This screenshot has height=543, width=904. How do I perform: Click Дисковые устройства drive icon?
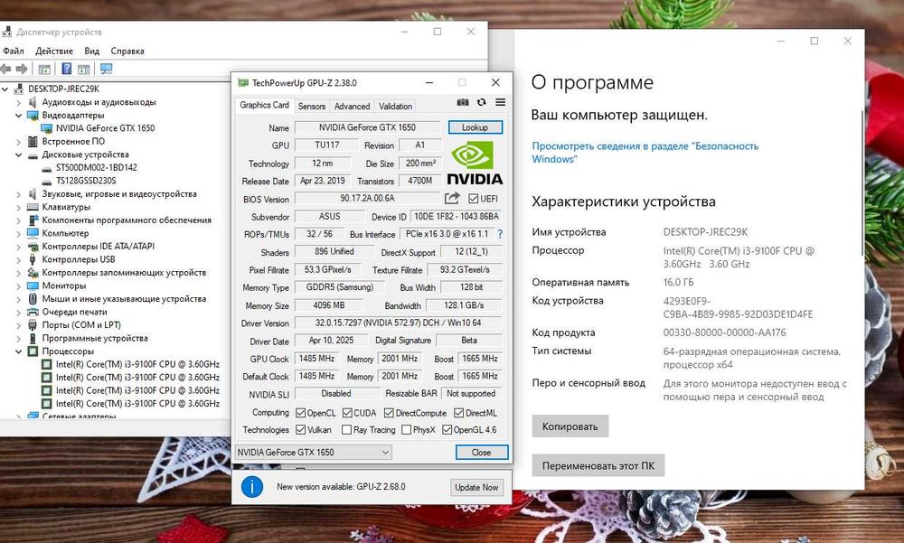[x=33, y=155]
